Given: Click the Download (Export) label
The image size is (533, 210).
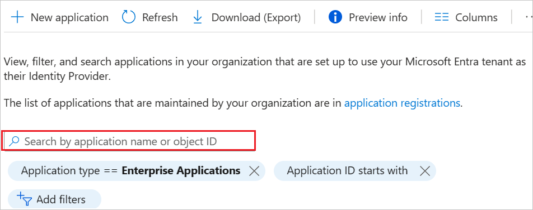Looking at the screenshot, I should pyautogui.click(x=256, y=17).
